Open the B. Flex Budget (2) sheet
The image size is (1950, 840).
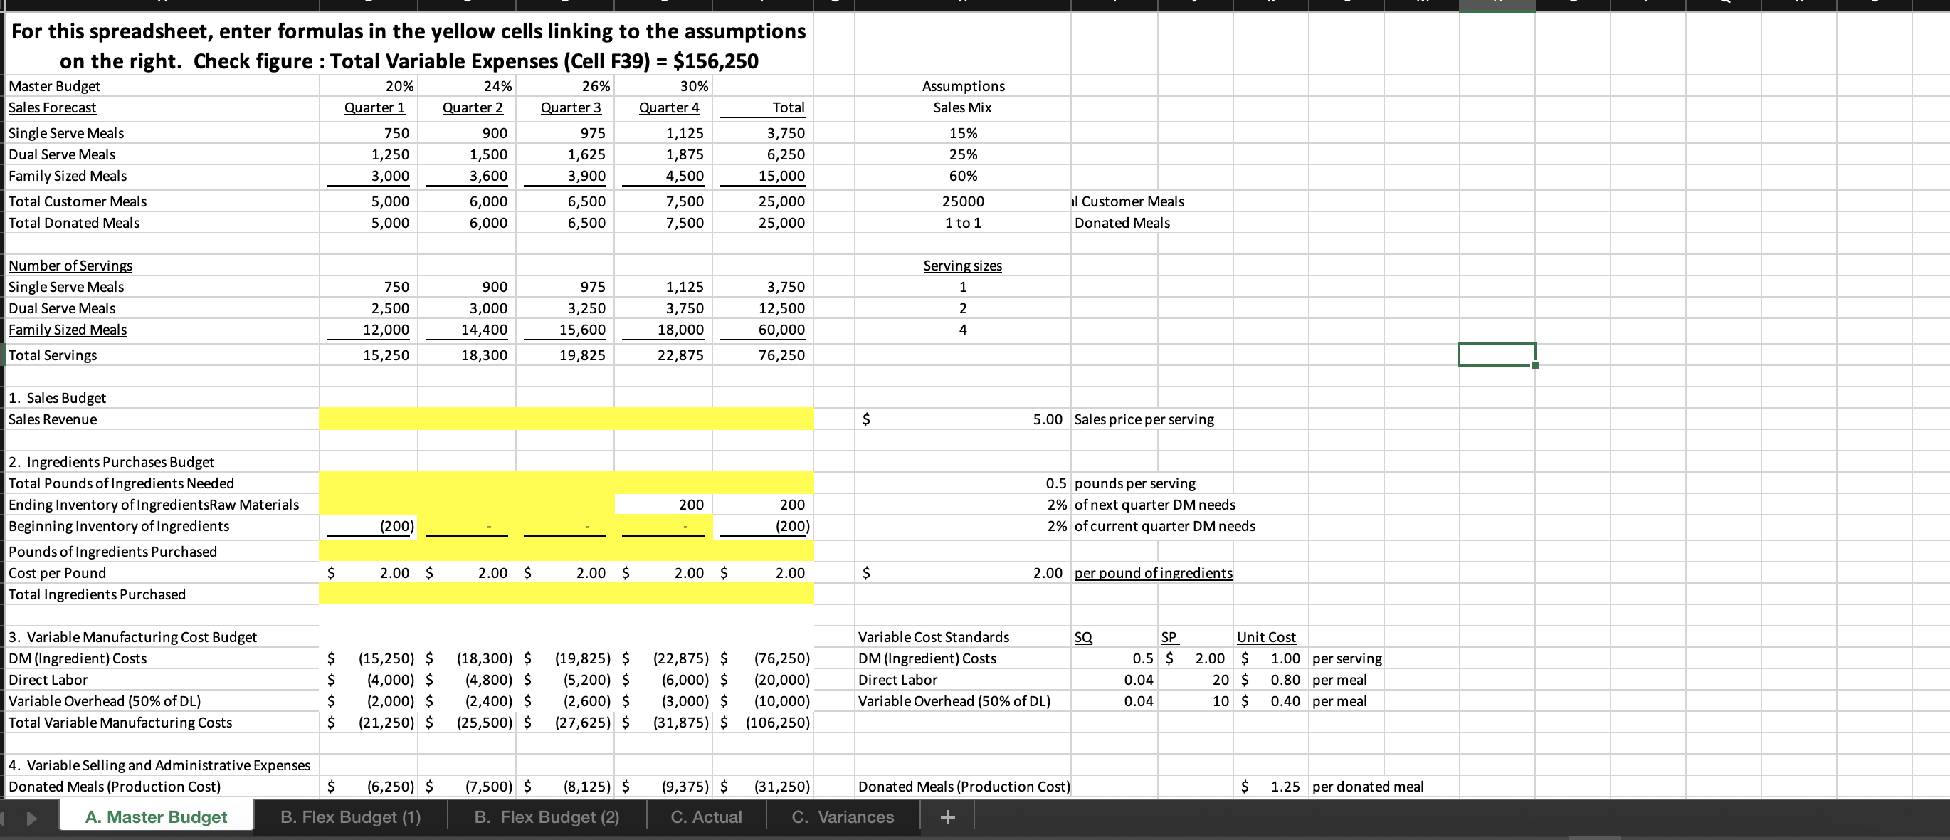point(547,817)
